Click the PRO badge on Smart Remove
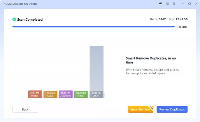Screen dimensions: 200x122 pos(151,107)
